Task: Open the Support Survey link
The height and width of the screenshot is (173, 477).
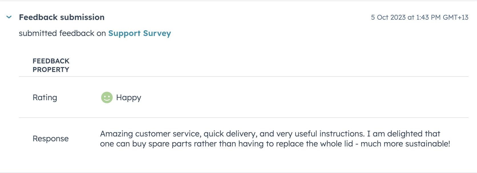Action: click(x=140, y=33)
